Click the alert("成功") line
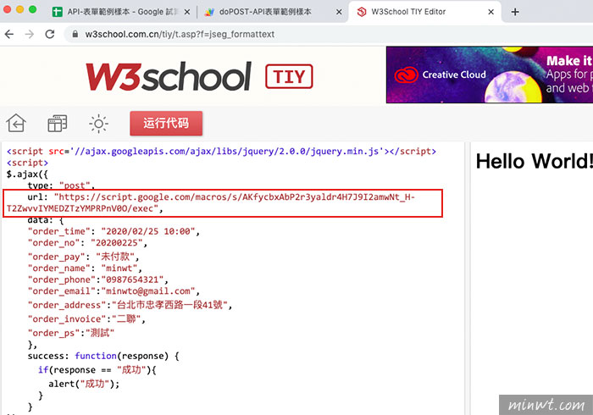 (84, 384)
